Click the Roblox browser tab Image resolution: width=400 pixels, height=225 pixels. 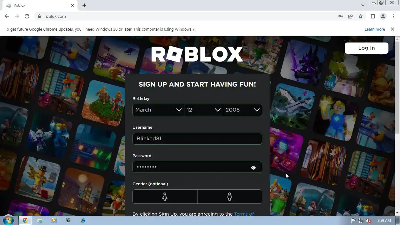[x=40, y=5]
